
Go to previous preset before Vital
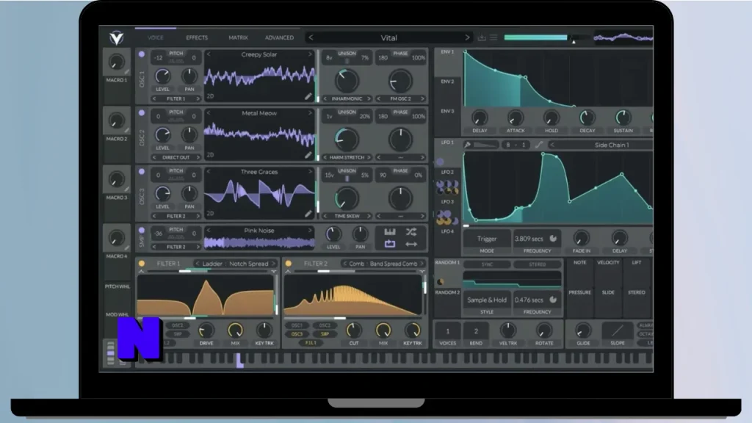tap(311, 37)
